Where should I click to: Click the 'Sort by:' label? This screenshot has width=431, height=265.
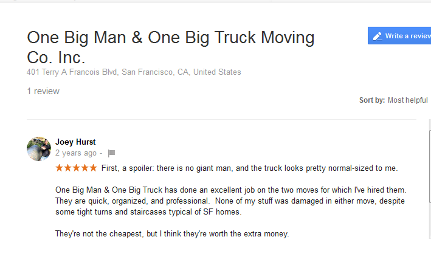[371, 100]
